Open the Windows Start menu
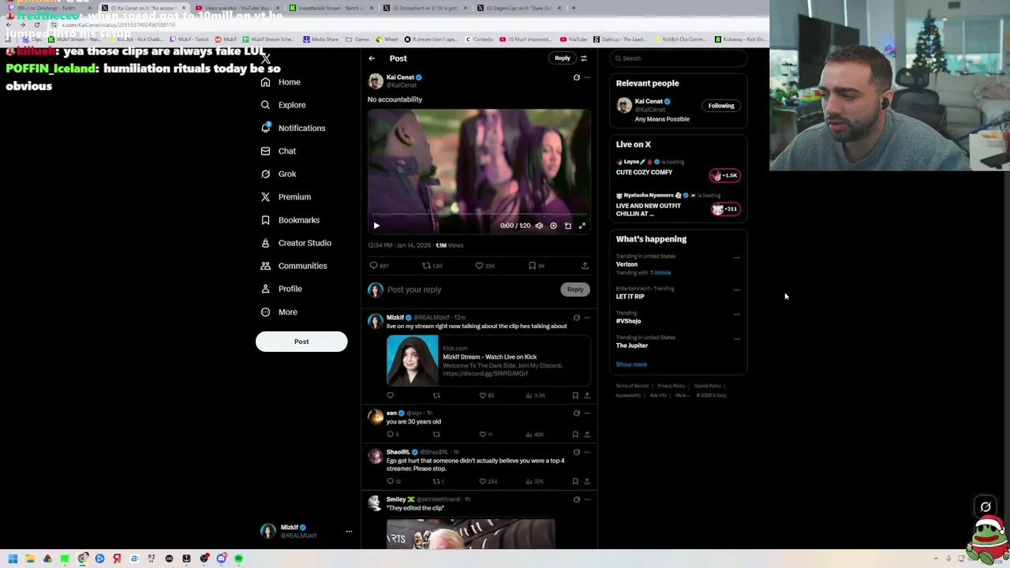Viewport: 1010px width, 568px height. 13,559
